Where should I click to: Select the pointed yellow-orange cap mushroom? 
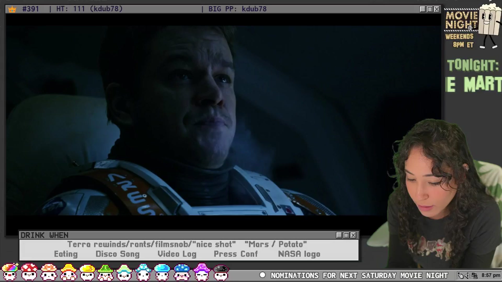coord(68,272)
